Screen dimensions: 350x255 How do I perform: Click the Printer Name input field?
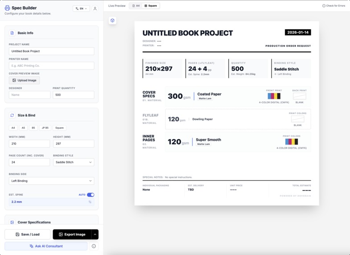pos(52,66)
